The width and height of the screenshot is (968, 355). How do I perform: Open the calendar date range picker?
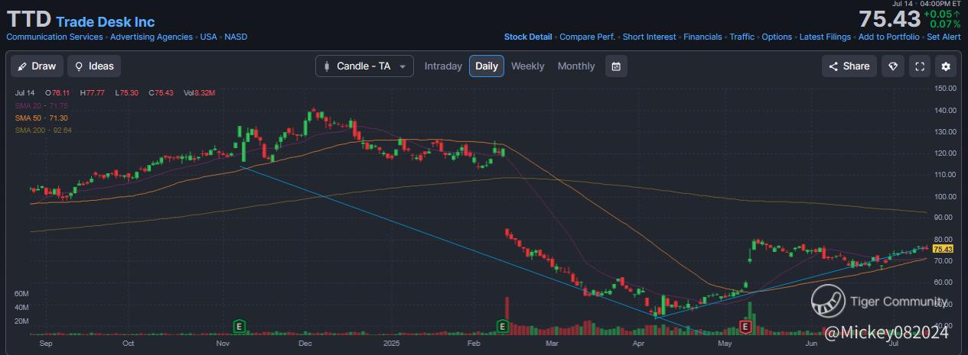click(x=616, y=66)
